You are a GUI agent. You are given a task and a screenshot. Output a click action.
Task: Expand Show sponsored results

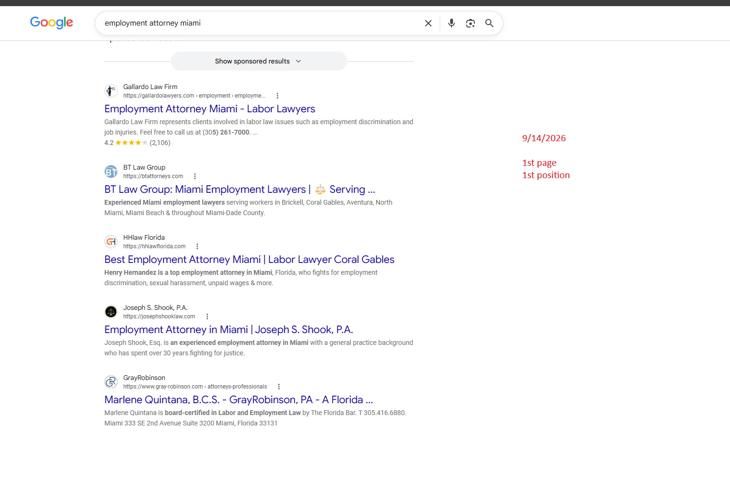click(x=259, y=61)
